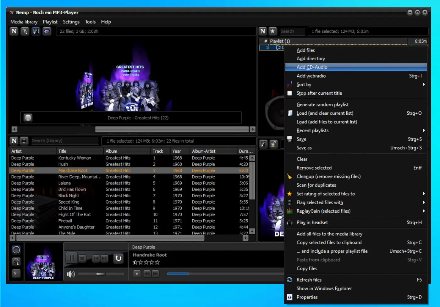Click the rewind button under the rating stars
Viewport: 440px width, 307px height.
[147, 274]
